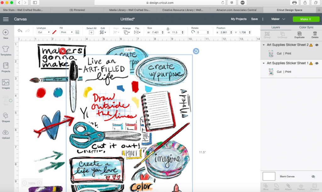Open the Maker machine dropdown
The image size is (322, 192).
click(x=278, y=19)
